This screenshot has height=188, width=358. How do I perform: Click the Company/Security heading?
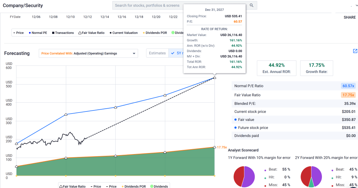click(x=23, y=6)
